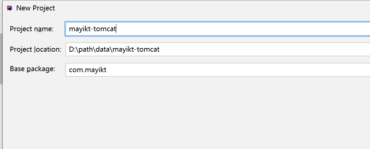
Task: Place cursor on 'mayikt' in Project name field
Action: click(x=80, y=29)
